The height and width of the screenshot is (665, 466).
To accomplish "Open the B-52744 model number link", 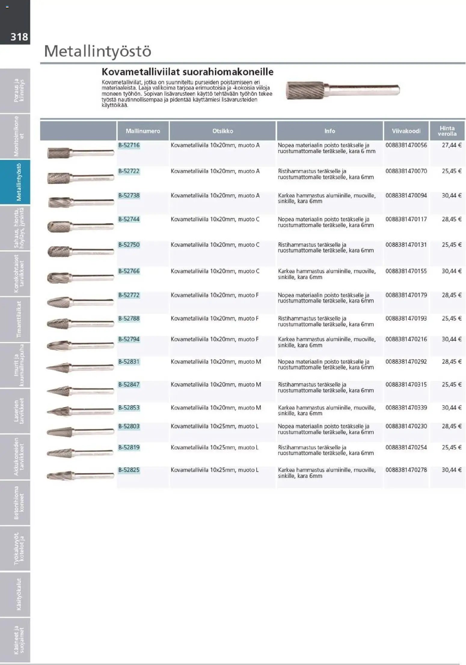I will pyautogui.click(x=129, y=219).
